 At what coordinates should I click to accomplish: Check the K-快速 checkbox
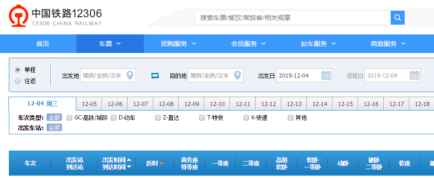[x=246, y=118]
